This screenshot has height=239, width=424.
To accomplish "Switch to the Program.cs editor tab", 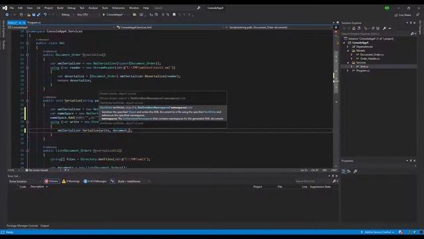I will 34,23.
